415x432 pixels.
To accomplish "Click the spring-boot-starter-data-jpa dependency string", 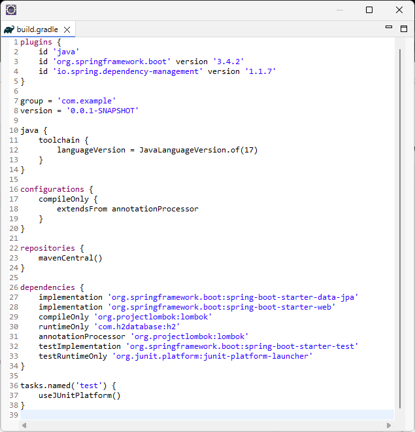I will click(233, 297).
